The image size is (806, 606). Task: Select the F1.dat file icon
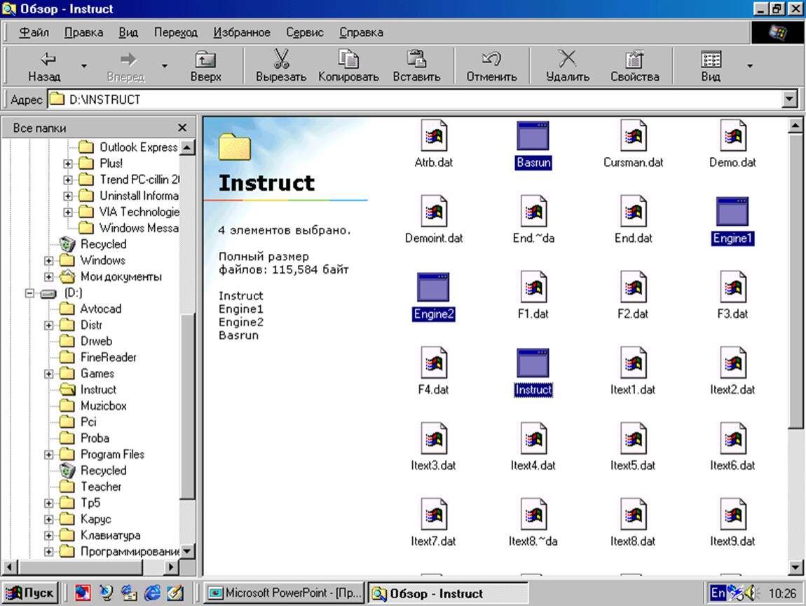click(x=533, y=288)
